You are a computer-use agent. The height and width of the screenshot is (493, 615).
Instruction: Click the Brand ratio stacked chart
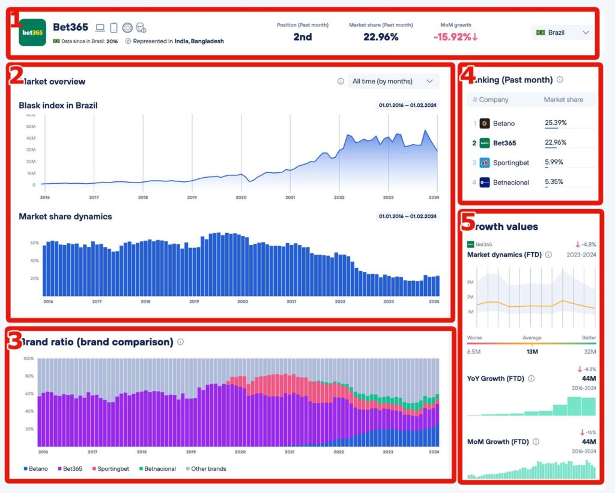(x=238, y=402)
